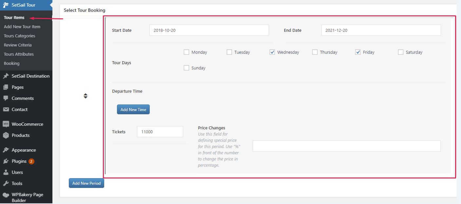Screen dimensions: 461x204
Task: Click the Contact envelope icon
Action: click(6, 109)
